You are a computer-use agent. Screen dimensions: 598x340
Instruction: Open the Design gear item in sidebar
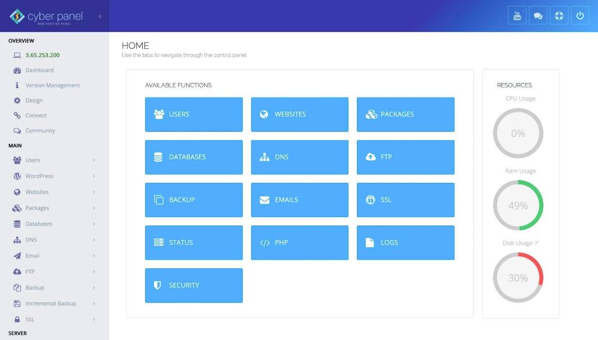(x=34, y=100)
